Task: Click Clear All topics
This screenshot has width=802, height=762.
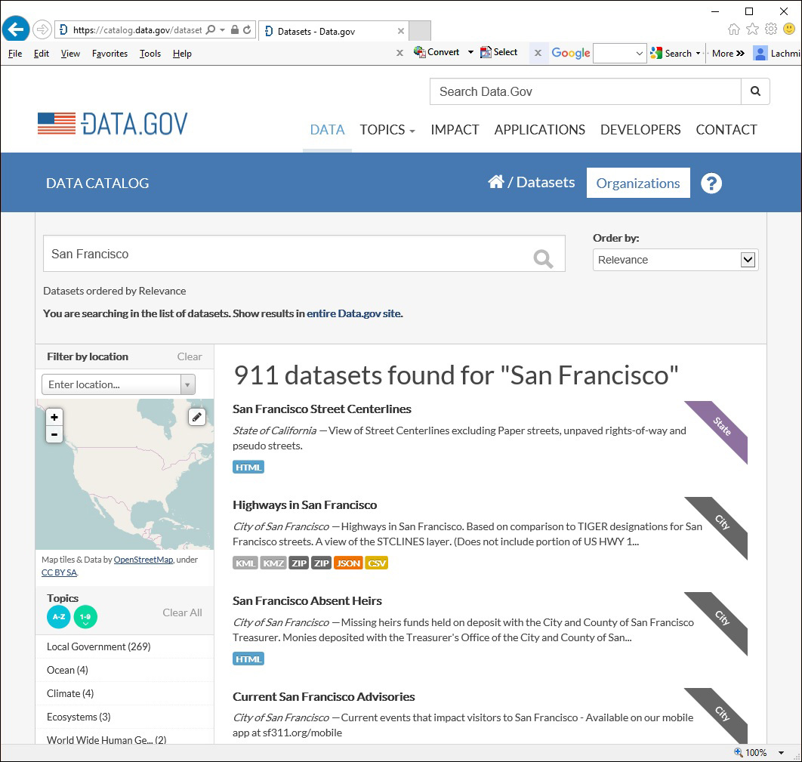Action: (182, 612)
